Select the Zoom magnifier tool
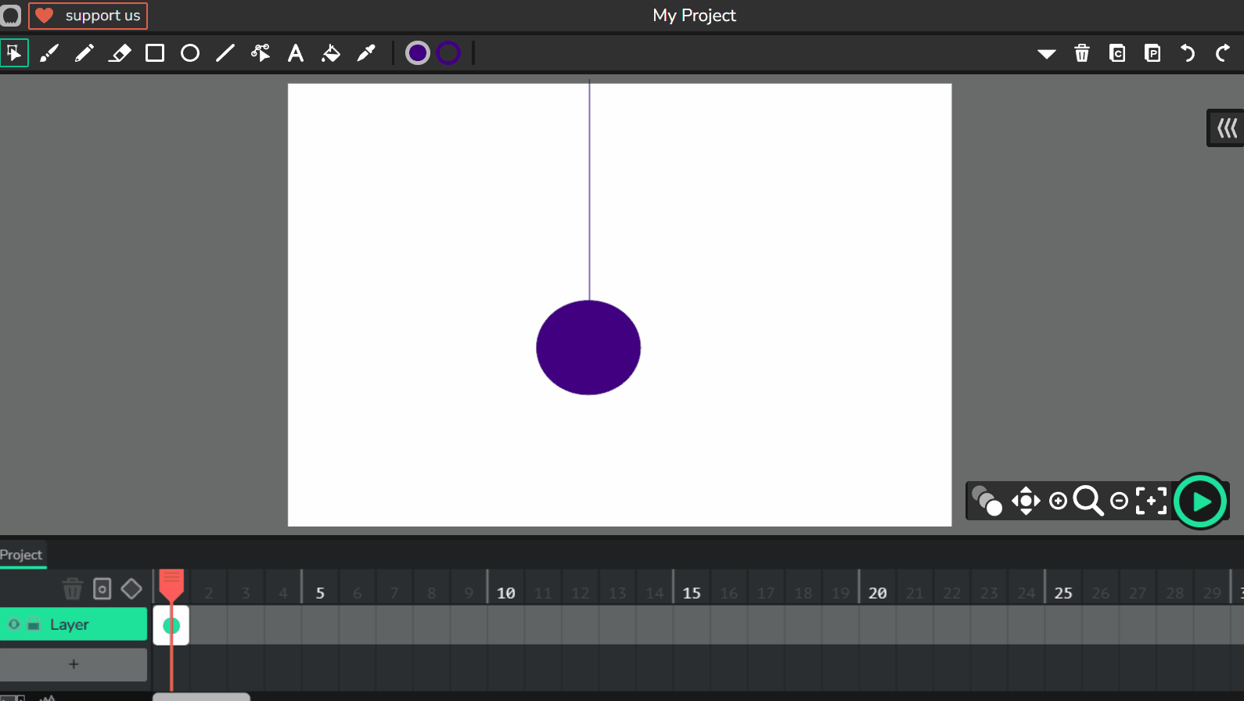The height and width of the screenshot is (701, 1244). pos(1088,501)
